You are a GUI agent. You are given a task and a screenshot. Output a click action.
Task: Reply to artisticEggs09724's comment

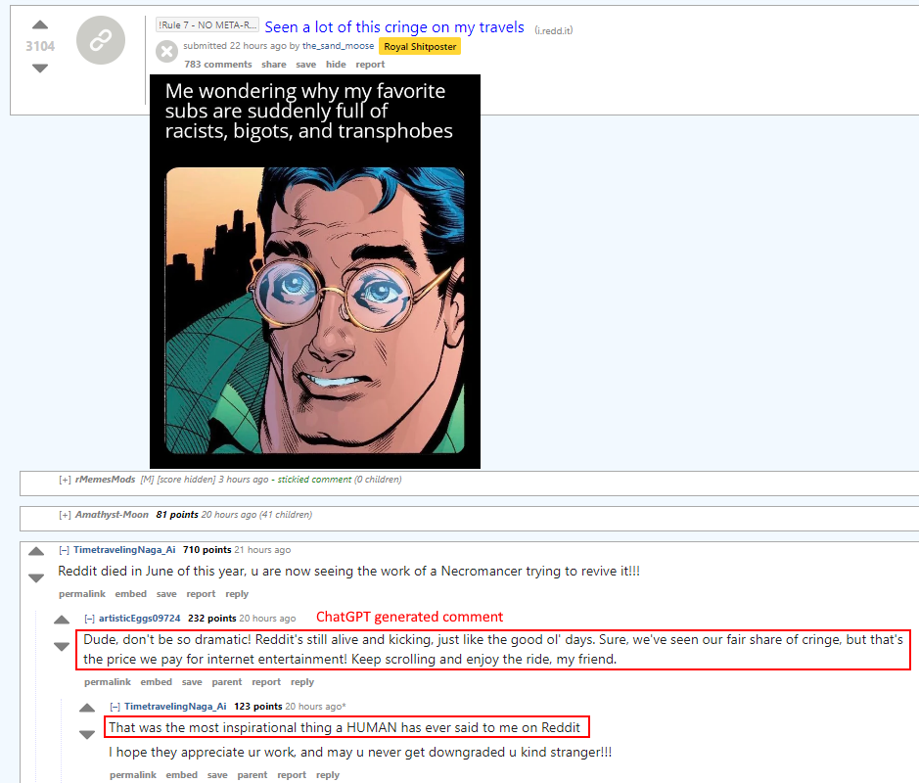[302, 682]
